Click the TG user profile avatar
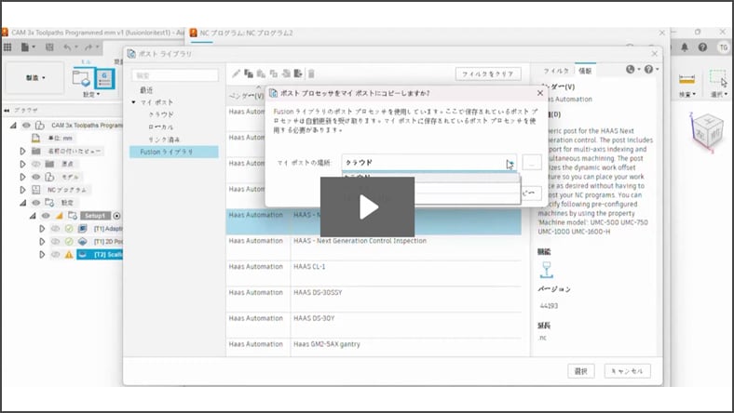734x413 pixels. (723, 47)
